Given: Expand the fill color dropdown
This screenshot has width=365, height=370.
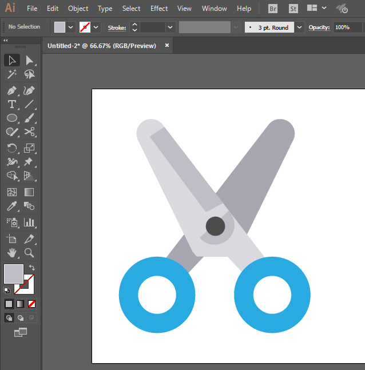Looking at the screenshot, I should click(71, 27).
